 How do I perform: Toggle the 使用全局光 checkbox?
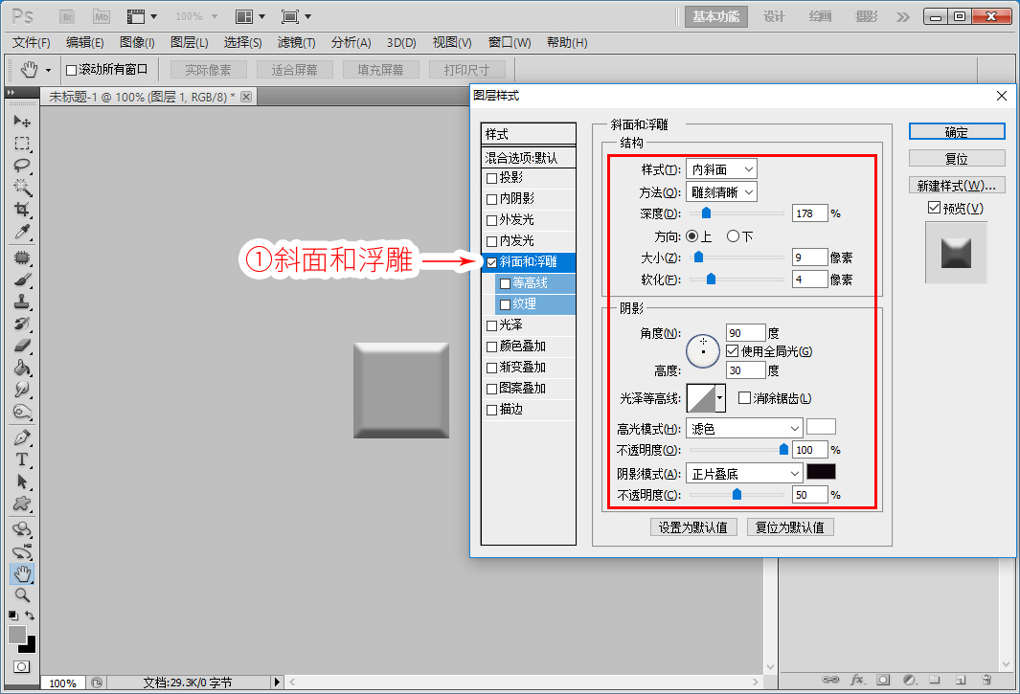[x=733, y=351]
